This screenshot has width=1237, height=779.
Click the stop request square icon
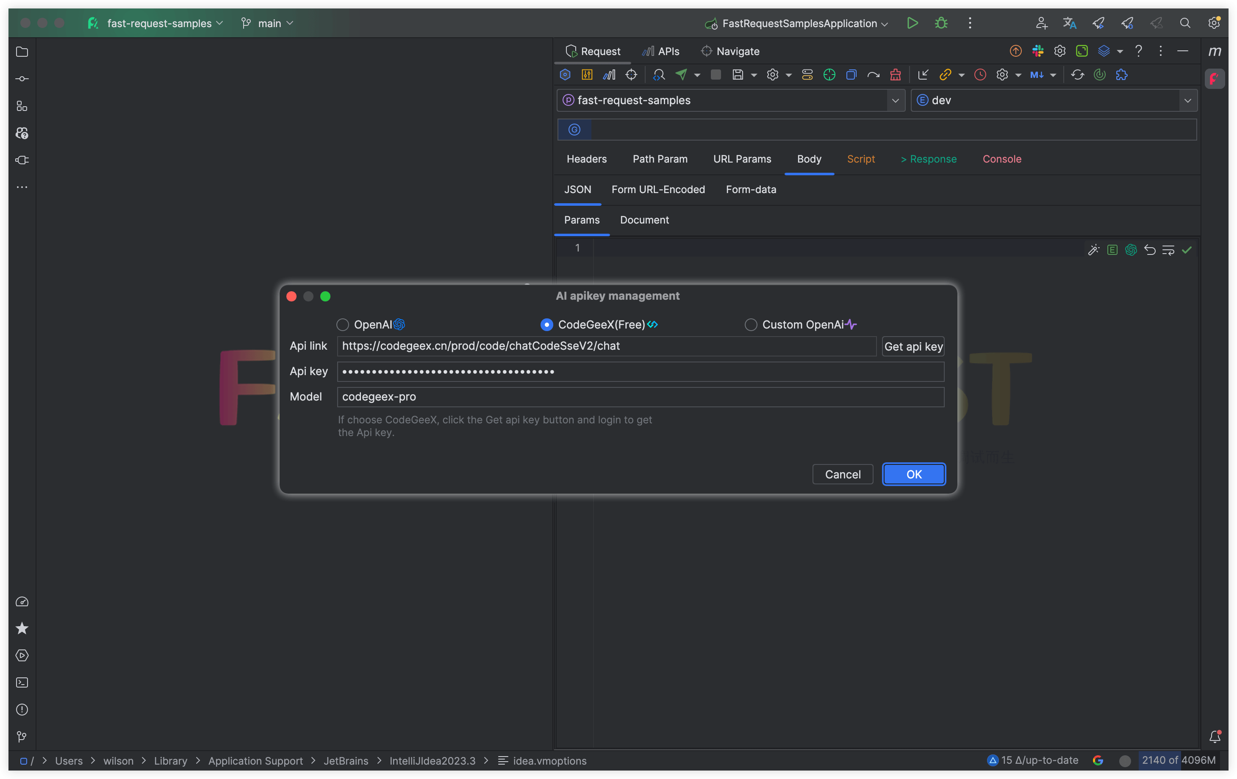point(715,75)
